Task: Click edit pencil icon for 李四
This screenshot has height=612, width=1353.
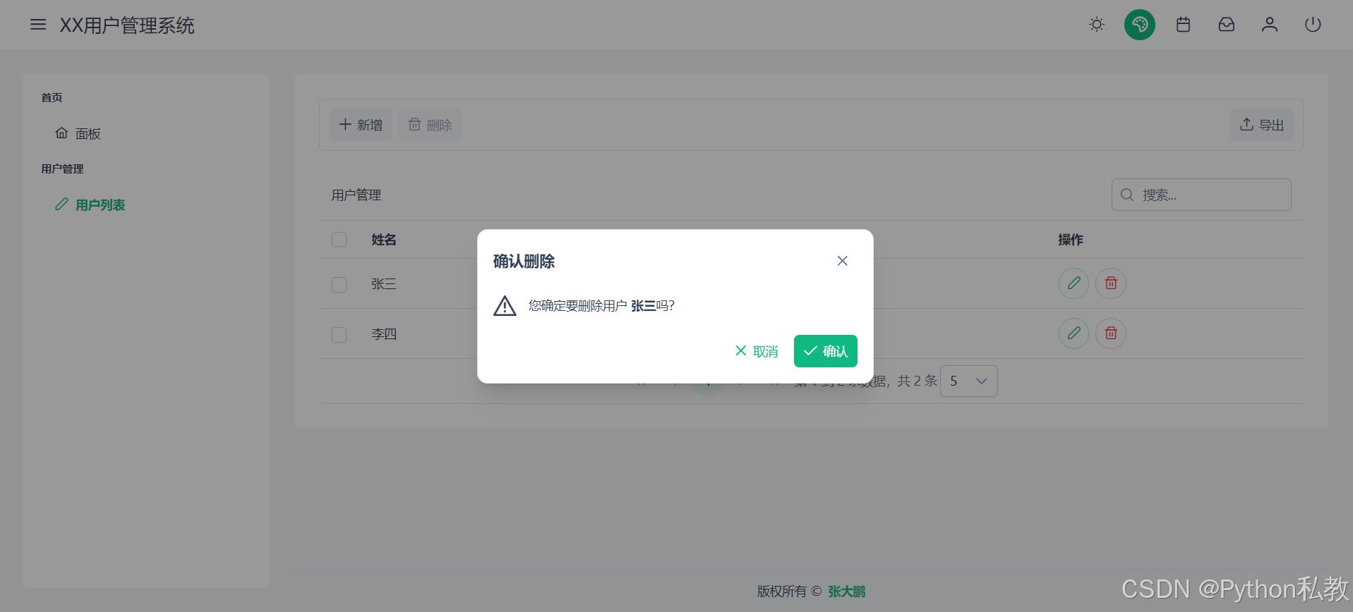Action: pyautogui.click(x=1074, y=333)
